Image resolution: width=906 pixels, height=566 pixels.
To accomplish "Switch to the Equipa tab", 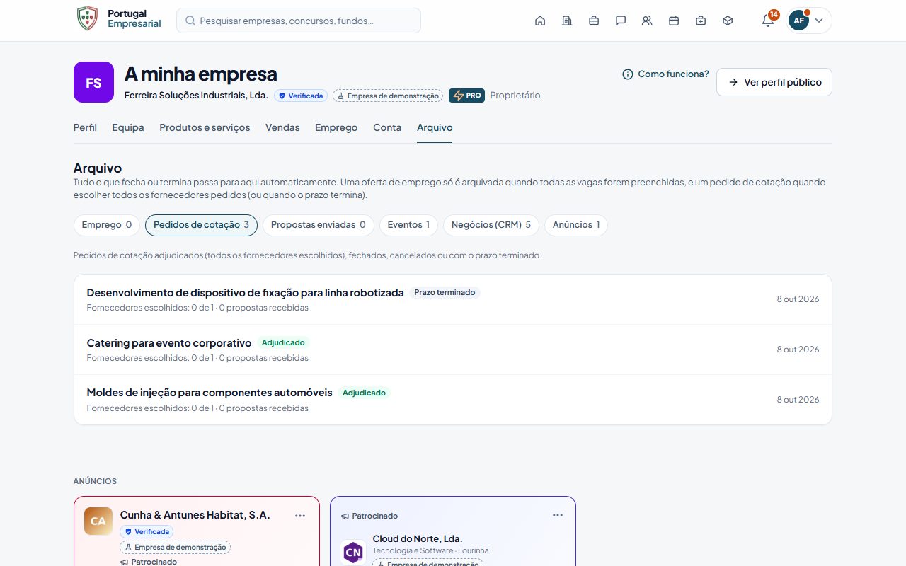I will (x=128, y=127).
